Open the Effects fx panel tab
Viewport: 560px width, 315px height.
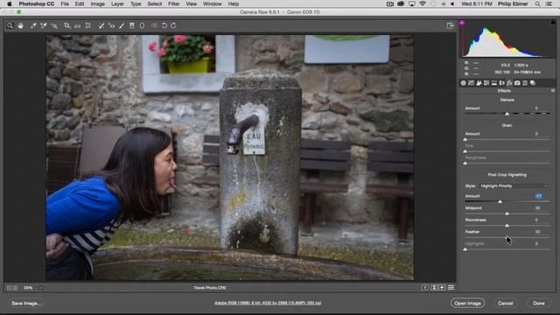click(509, 83)
